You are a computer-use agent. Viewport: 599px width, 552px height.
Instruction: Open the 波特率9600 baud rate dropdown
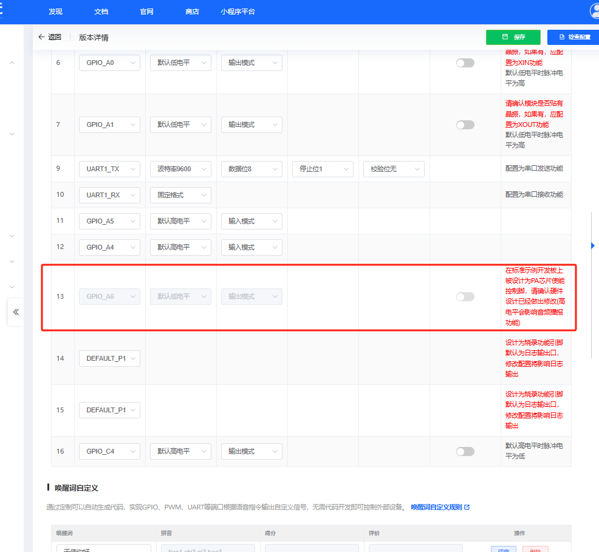tap(180, 169)
